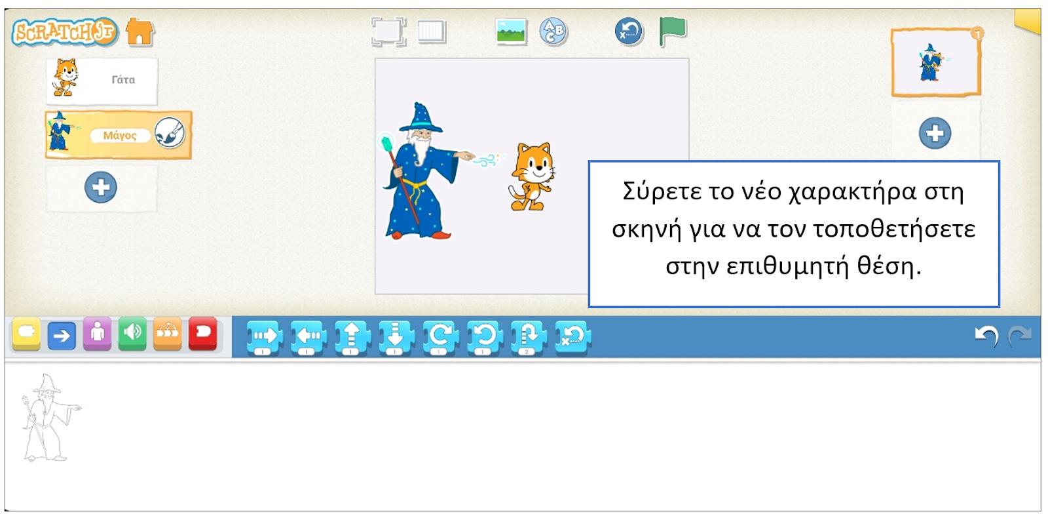Add a new page with plus button
The image size is (1048, 514).
[x=935, y=134]
